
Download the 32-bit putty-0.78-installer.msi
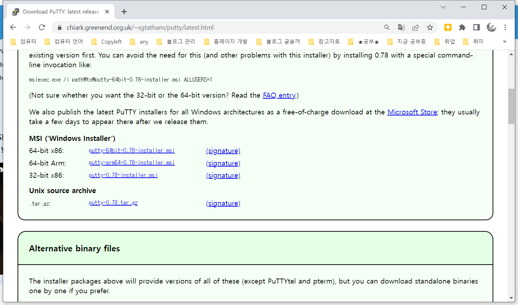[x=123, y=175]
